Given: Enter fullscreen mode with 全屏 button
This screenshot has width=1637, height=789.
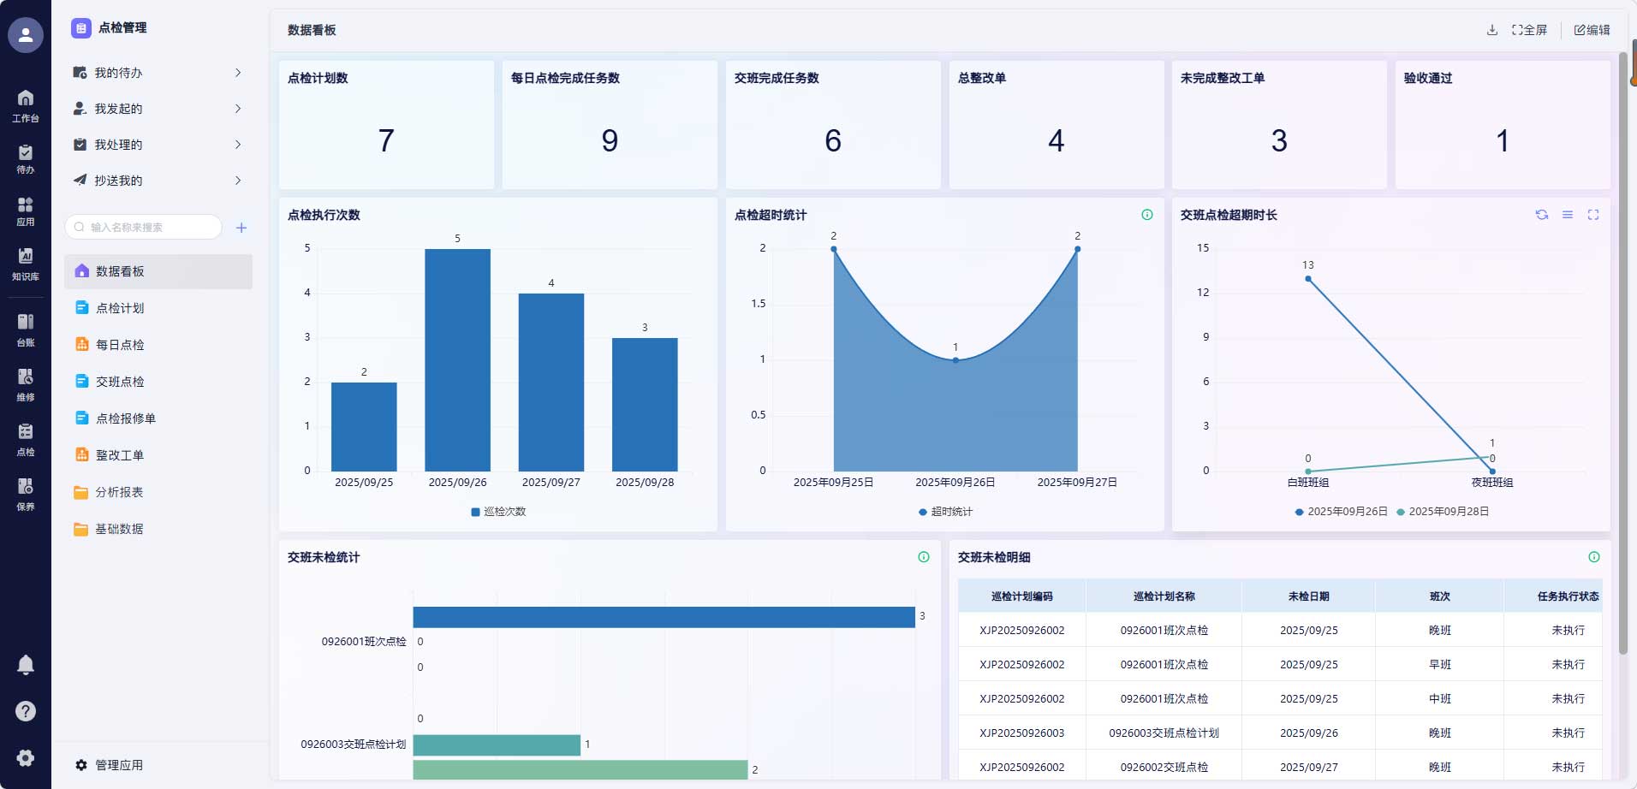Looking at the screenshot, I should click(1529, 30).
